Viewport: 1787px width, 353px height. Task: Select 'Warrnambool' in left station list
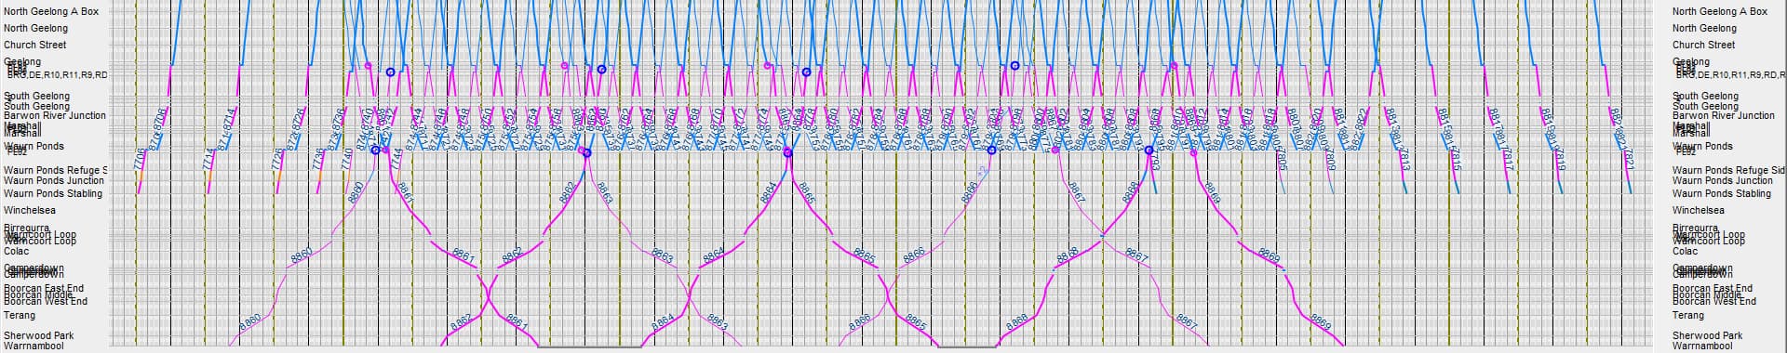34,346
